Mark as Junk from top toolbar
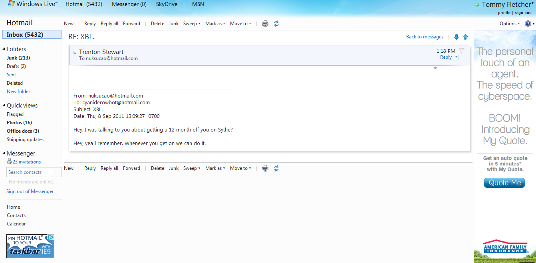This screenshot has height=263, width=536. pyautogui.click(x=174, y=24)
